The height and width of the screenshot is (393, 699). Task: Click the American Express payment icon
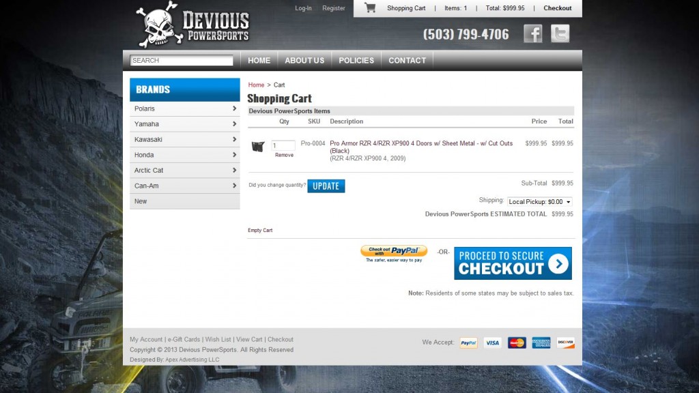point(541,343)
